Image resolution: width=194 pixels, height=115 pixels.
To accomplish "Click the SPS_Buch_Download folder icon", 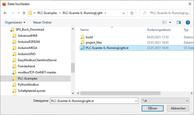I will (12, 30).
